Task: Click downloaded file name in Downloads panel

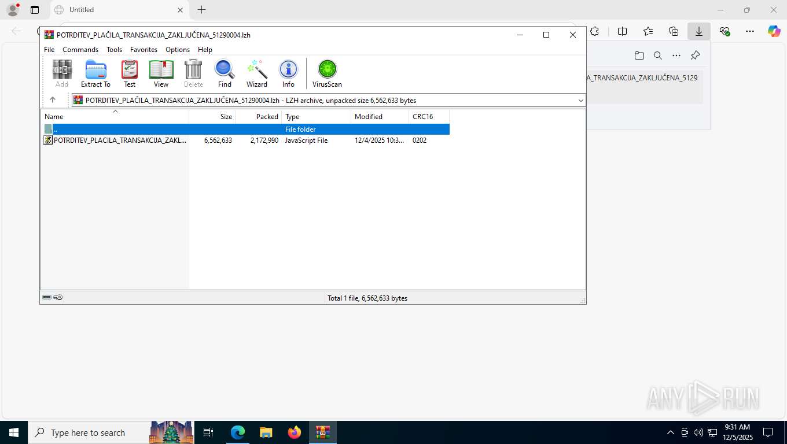Action: [x=642, y=77]
